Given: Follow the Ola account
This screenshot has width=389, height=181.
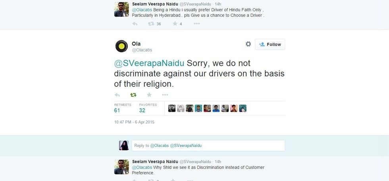Looking at the screenshot, I should [270, 44].
